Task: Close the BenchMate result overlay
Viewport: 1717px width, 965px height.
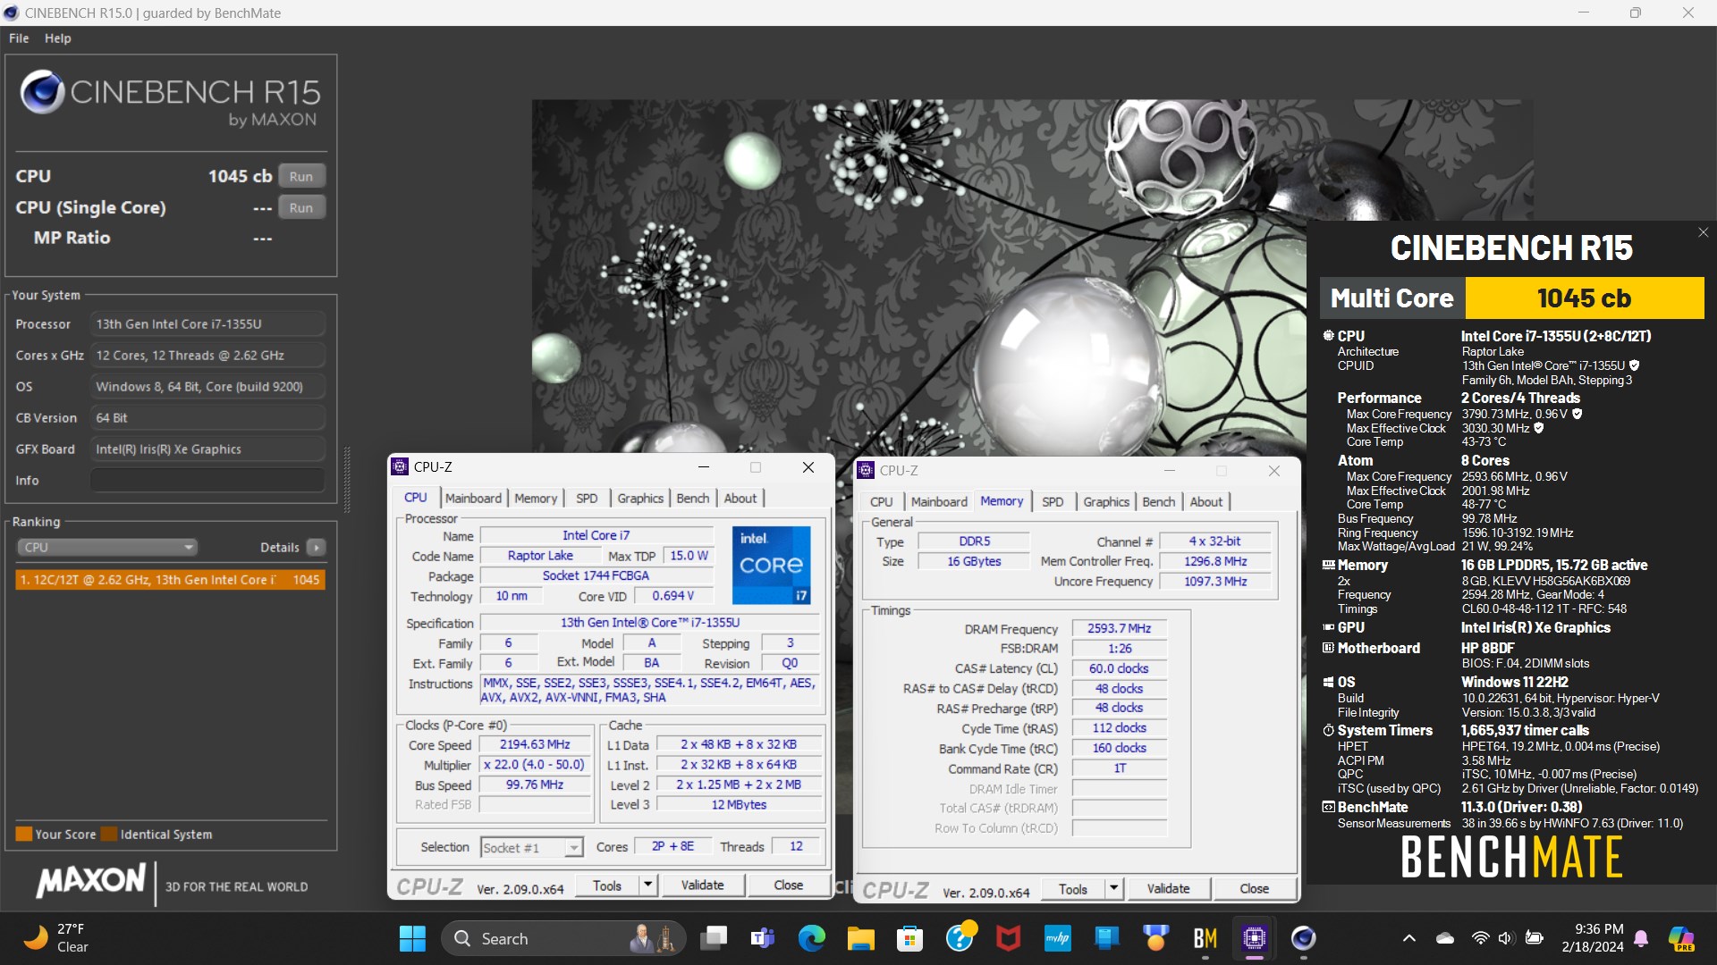Action: tap(1703, 232)
